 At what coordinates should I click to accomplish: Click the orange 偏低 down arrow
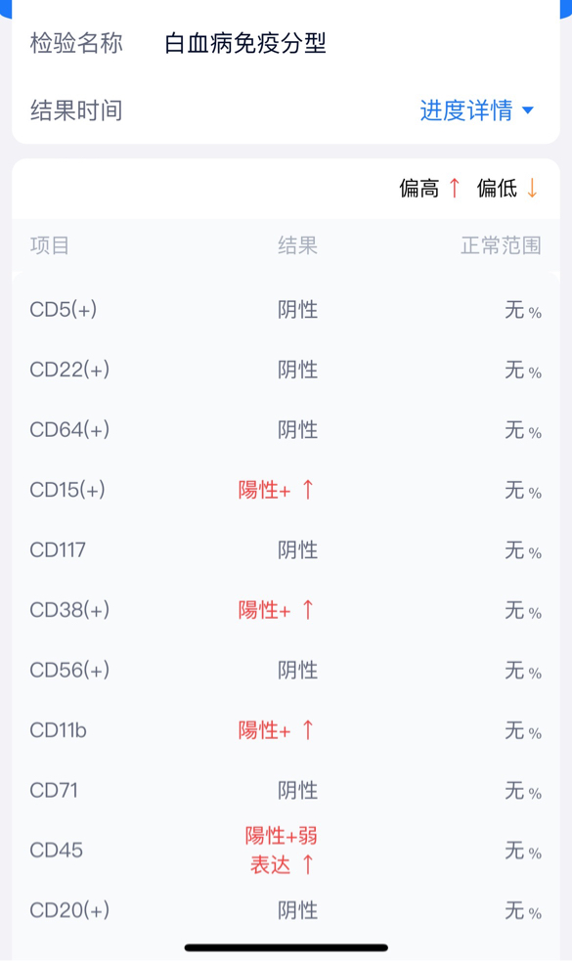532,188
